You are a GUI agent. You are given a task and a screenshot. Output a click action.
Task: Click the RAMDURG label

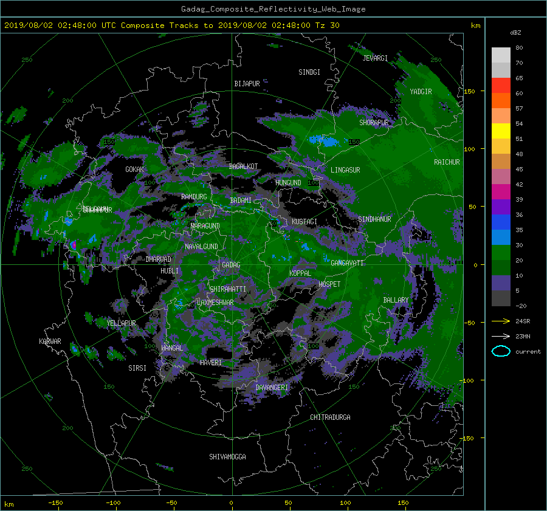pos(194,197)
